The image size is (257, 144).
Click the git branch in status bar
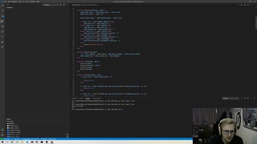click(7, 139)
